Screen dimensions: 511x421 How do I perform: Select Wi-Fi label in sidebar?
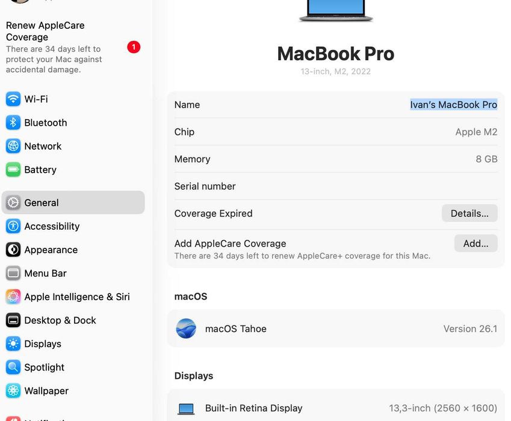36,99
